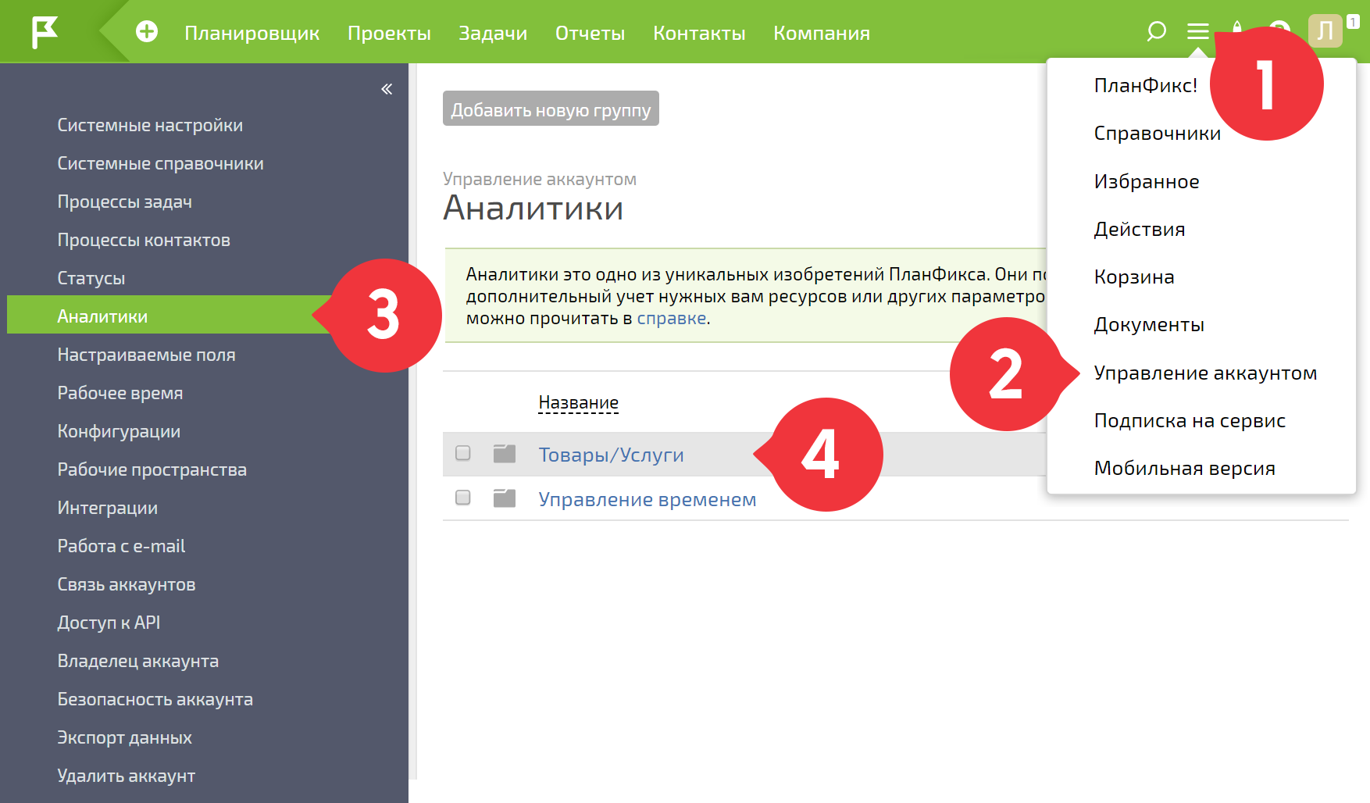Collapse the left sidebar with double chevron

pos(387,89)
